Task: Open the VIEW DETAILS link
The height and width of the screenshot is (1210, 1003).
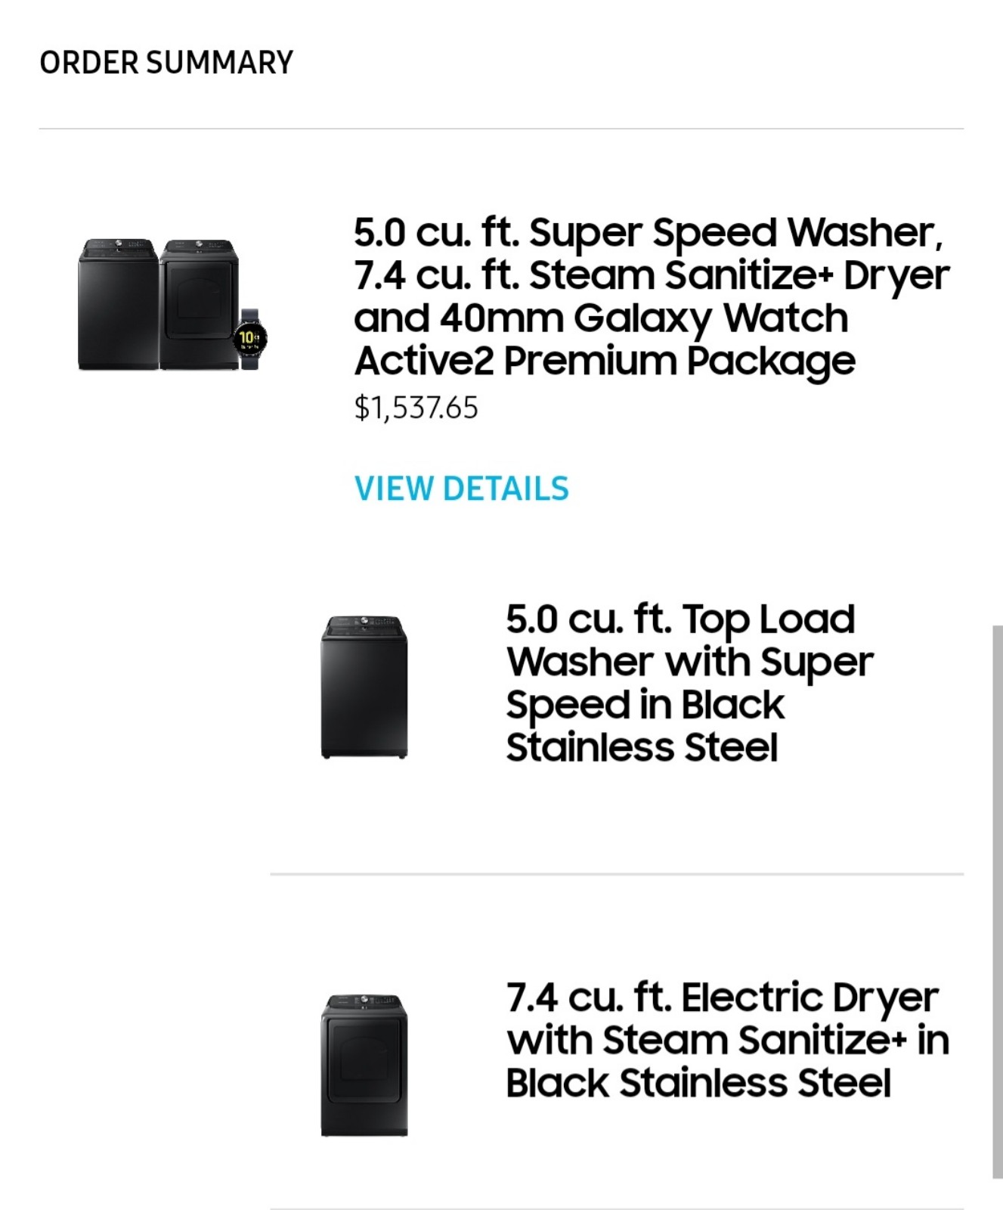Action: point(461,489)
